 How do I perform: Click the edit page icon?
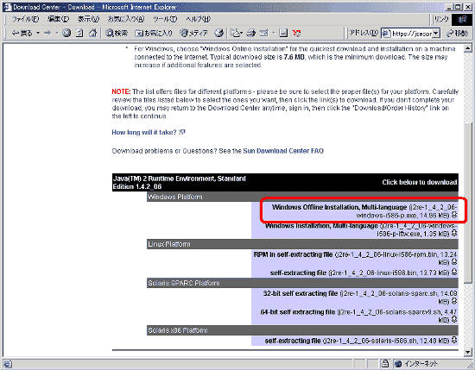tap(264, 33)
